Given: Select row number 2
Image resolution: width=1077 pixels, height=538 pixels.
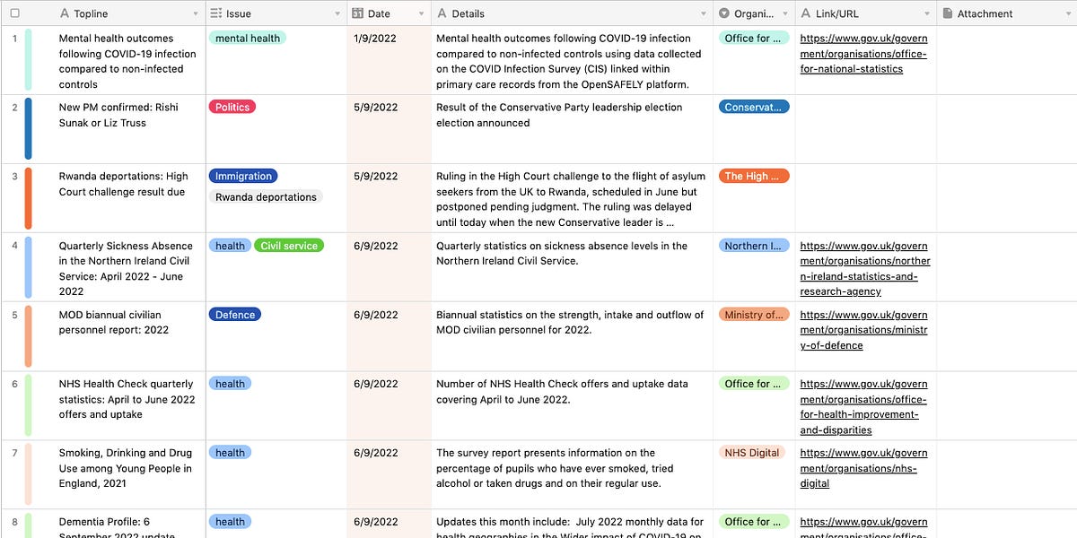Looking at the screenshot, I should (x=14, y=107).
